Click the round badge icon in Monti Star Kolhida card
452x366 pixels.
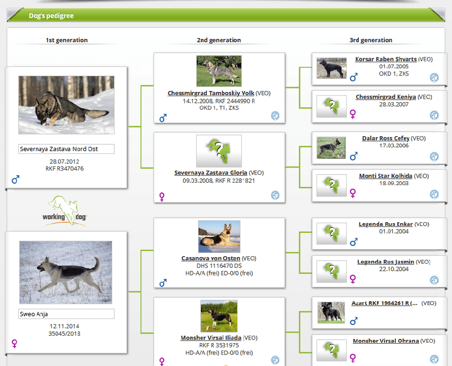[x=434, y=194]
